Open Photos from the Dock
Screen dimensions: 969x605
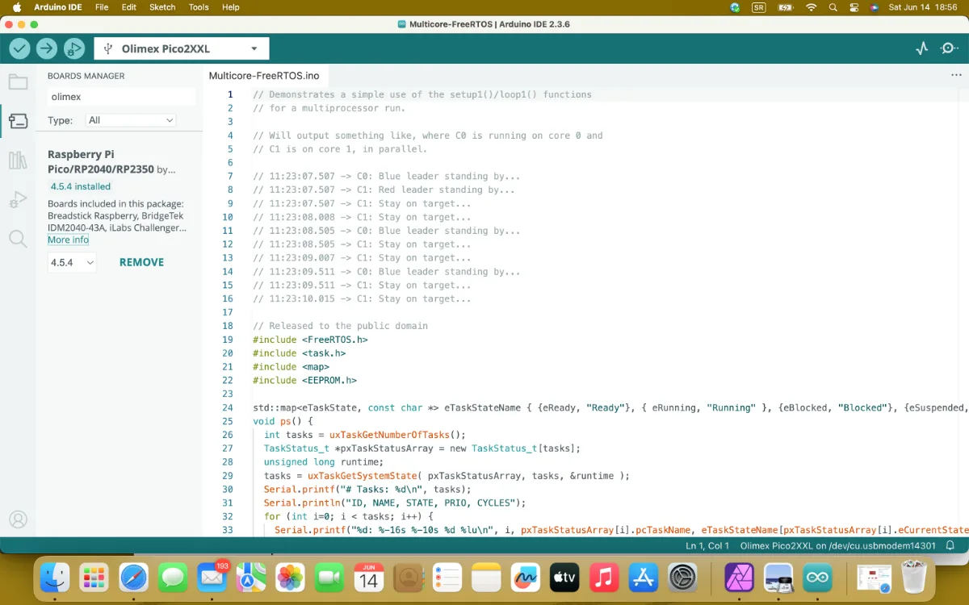(291, 578)
